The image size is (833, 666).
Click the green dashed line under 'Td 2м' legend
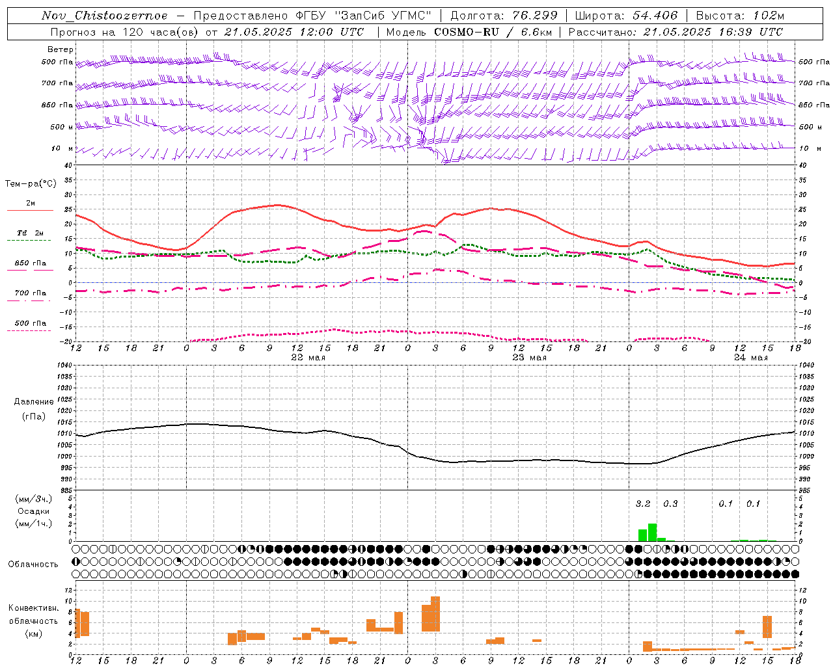click(29, 241)
